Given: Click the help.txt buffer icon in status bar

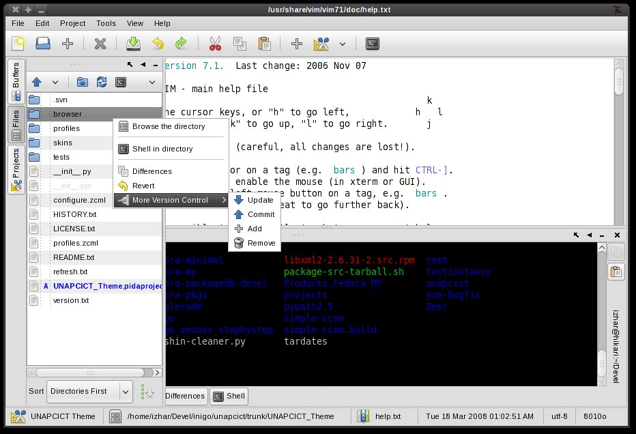Looking at the screenshot, I should [363, 416].
